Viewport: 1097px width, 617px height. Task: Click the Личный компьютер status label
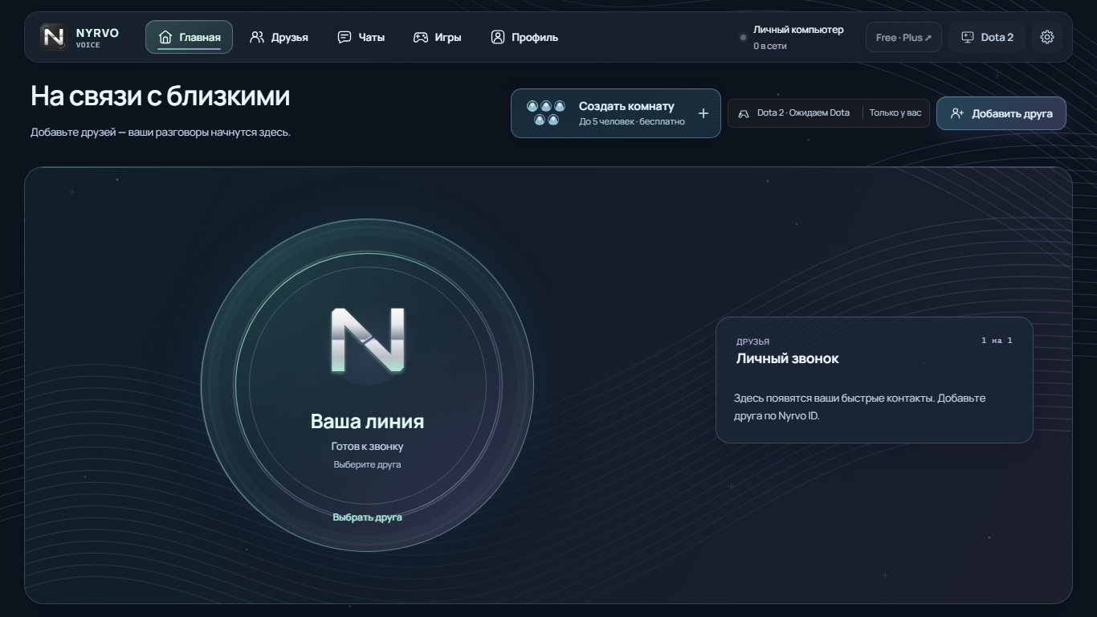pyautogui.click(x=798, y=30)
